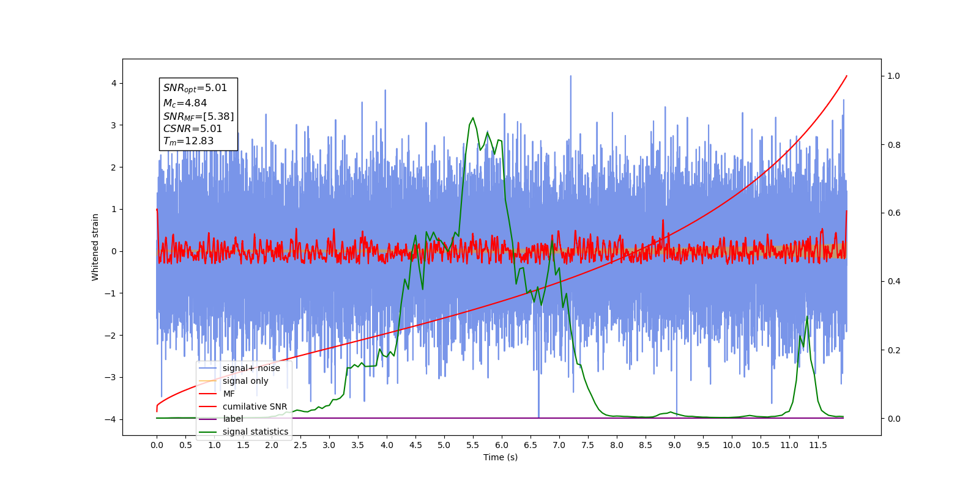
Task: Click the 5.5 tick on time axis
Action: coord(473,445)
